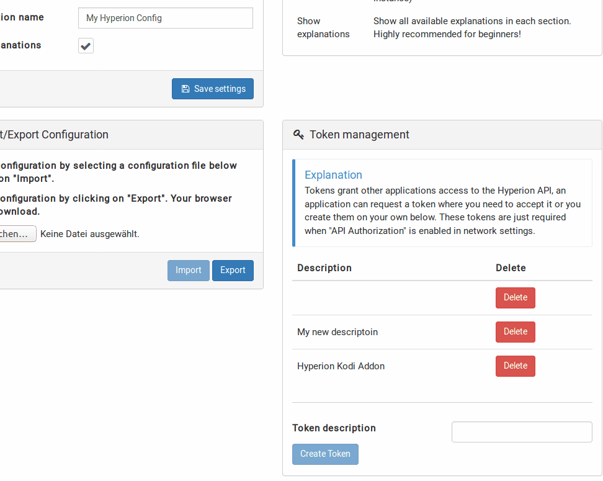603x481 pixels.
Task: Click the blue Explanation heading
Action: click(x=333, y=175)
